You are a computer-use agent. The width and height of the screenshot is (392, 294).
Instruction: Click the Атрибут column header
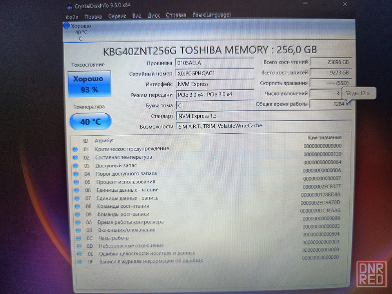coord(104,140)
